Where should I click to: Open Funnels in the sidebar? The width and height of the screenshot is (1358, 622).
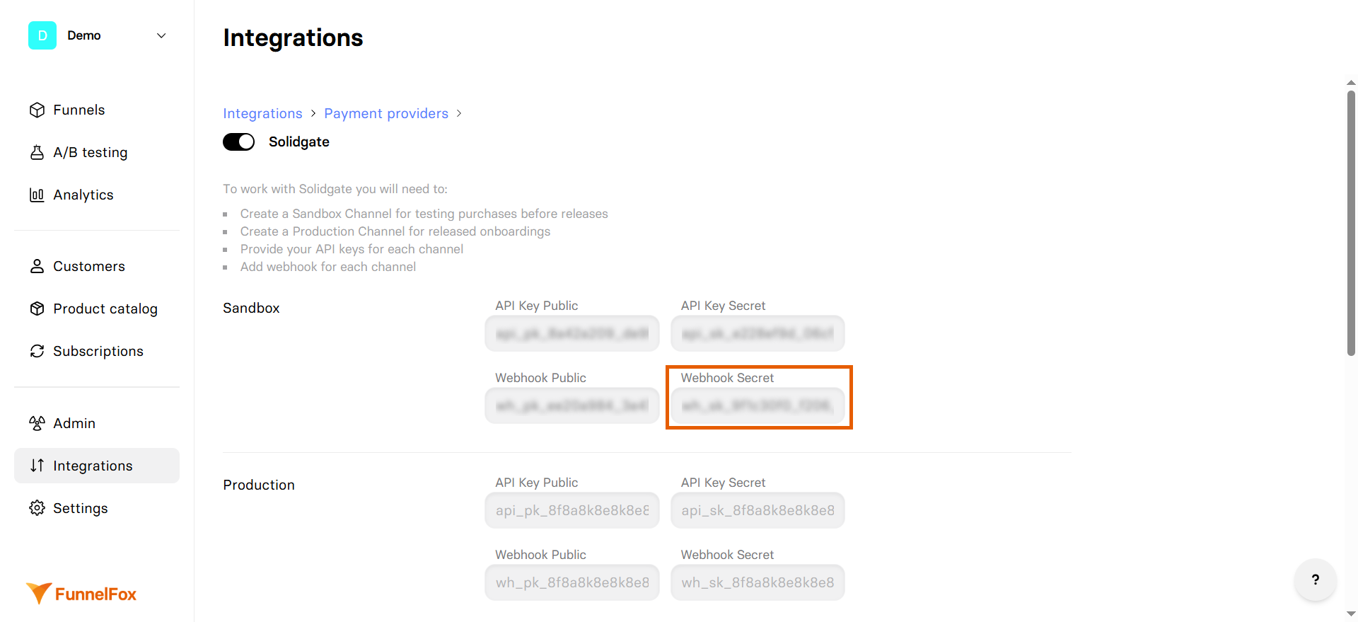(97, 110)
